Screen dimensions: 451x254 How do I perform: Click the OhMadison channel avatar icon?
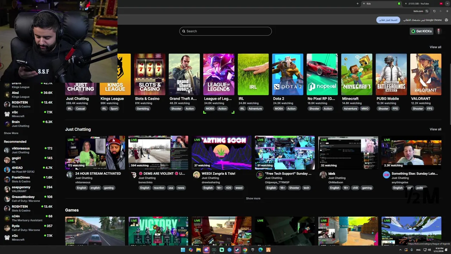coord(323,175)
